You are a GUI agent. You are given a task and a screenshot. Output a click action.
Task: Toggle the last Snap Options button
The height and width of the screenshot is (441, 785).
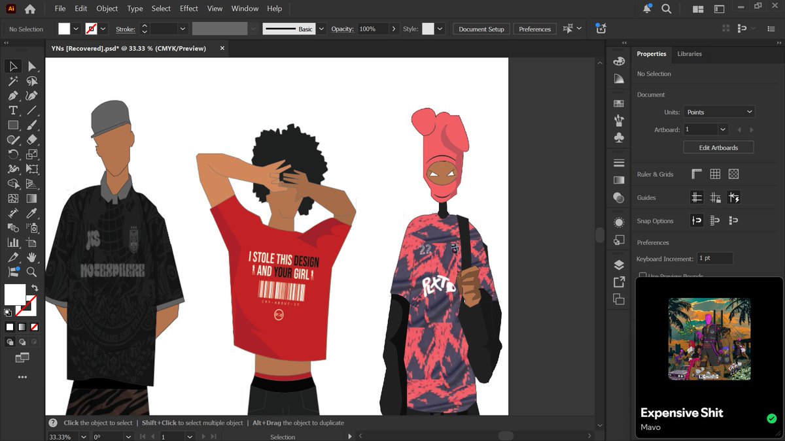(733, 221)
